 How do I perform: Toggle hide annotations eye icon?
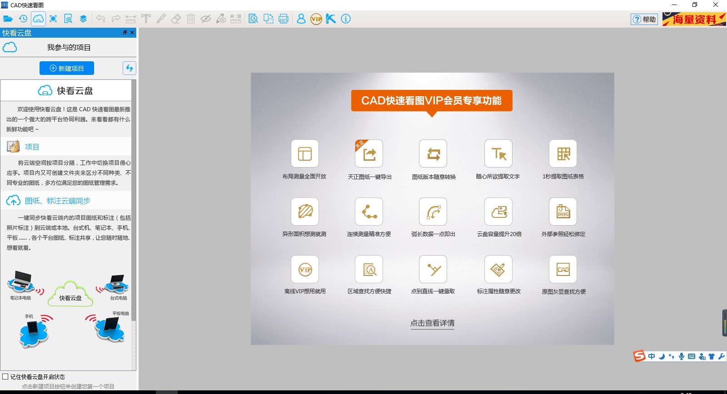click(x=205, y=19)
